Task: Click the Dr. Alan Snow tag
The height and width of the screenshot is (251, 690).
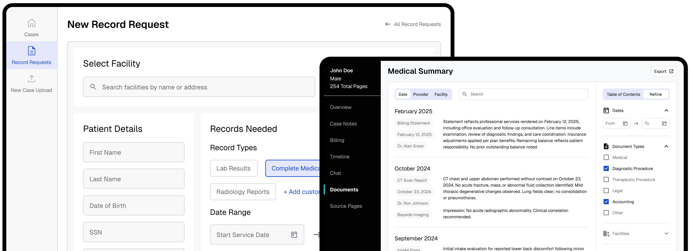Action: pyautogui.click(x=410, y=146)
